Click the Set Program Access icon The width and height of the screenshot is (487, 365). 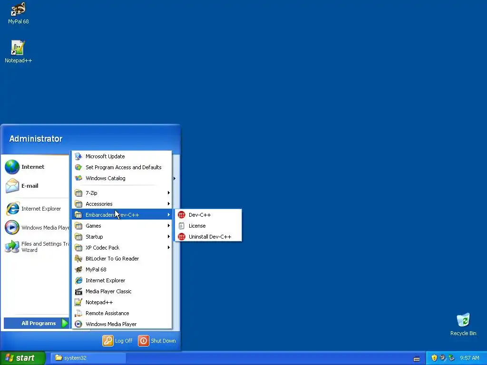tap(78, 167)
